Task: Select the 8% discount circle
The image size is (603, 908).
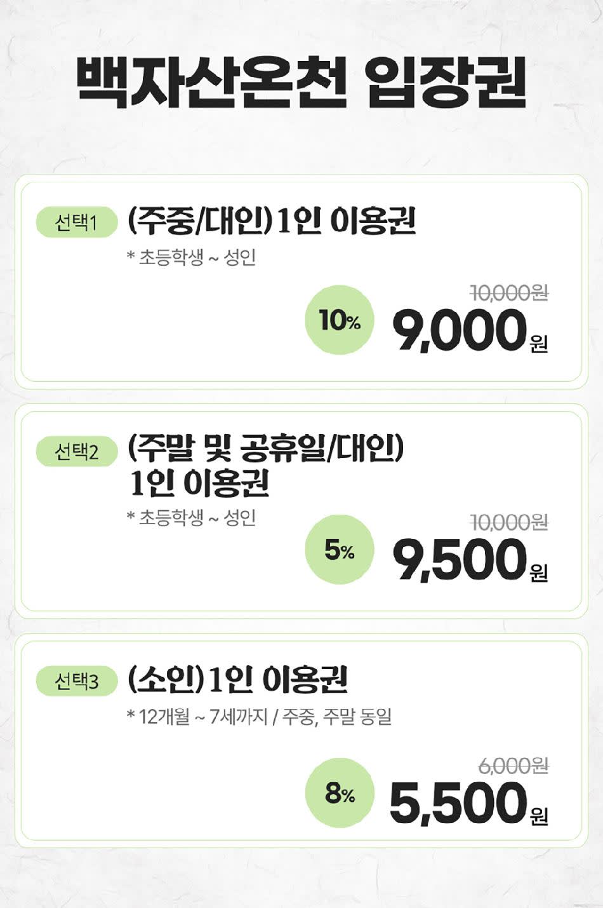Action: point(340,793)
